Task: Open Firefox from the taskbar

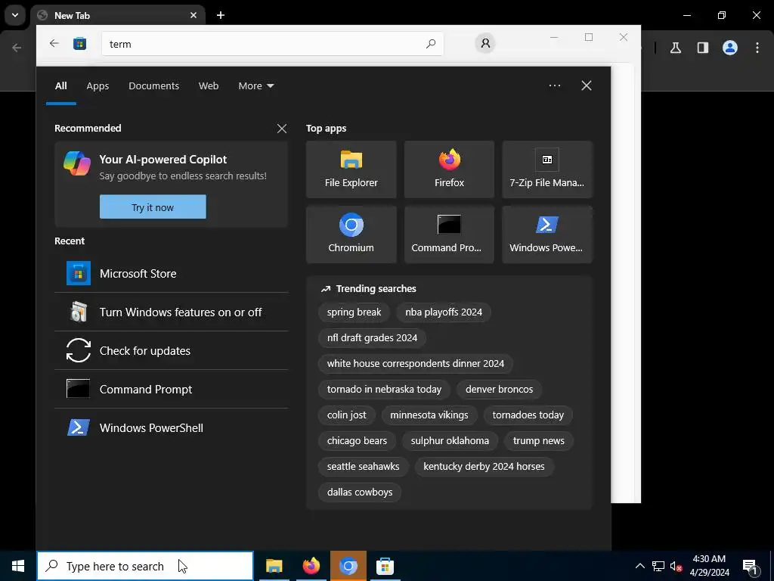Action: [x=311, y=566]
